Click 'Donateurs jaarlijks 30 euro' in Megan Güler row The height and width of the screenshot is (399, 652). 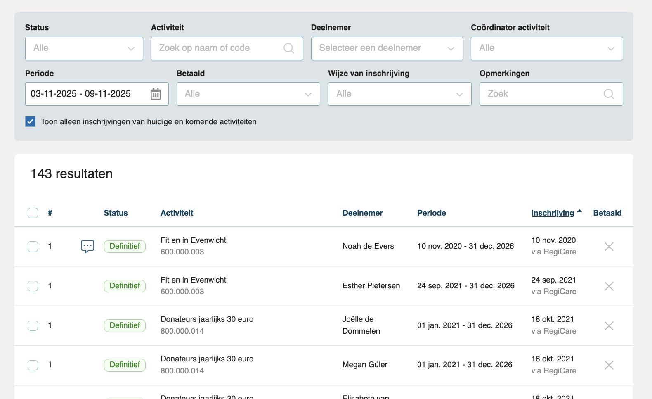207,359
